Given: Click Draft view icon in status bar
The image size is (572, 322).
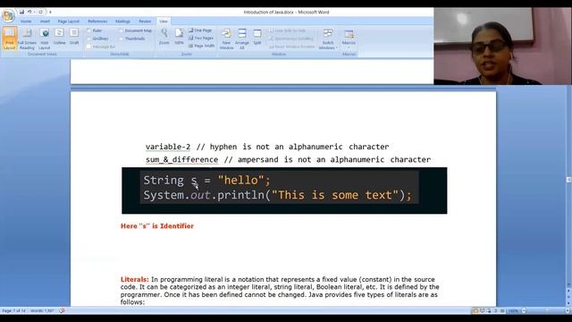Looking at the screenshot, I should [x=502, y=310].
